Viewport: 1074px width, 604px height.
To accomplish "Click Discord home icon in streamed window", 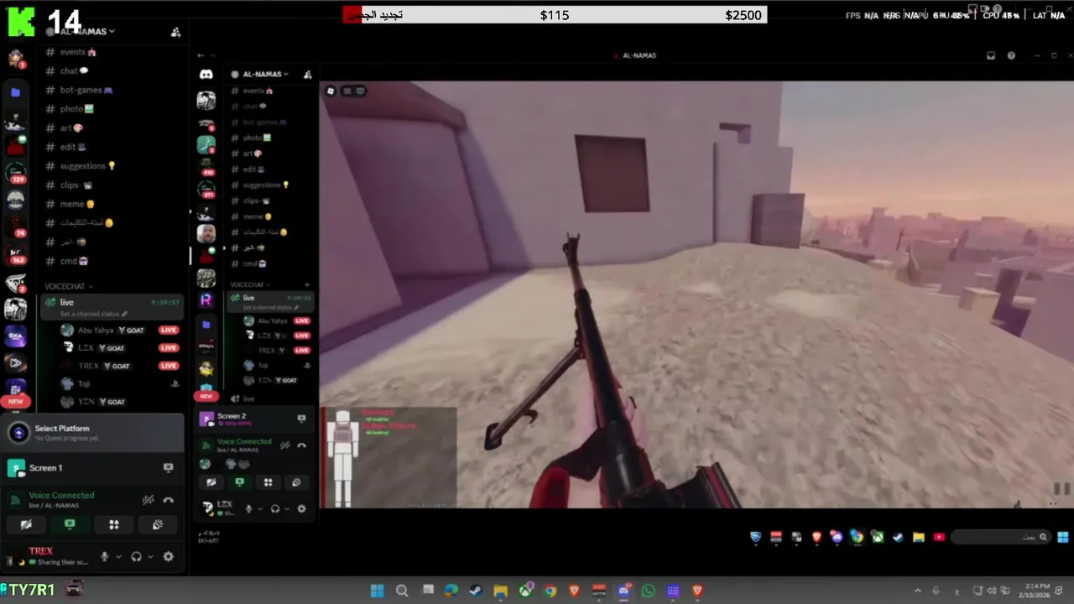I will pyautogui.click(x=206, y=75).
